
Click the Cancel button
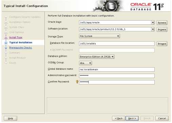[162, 118]
